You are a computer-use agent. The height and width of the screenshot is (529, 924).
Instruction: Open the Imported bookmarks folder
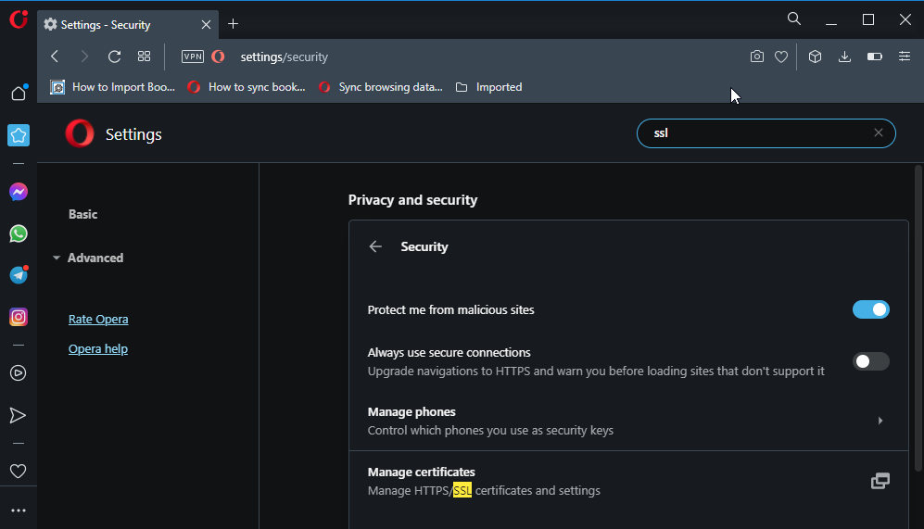tap(489, 87)
